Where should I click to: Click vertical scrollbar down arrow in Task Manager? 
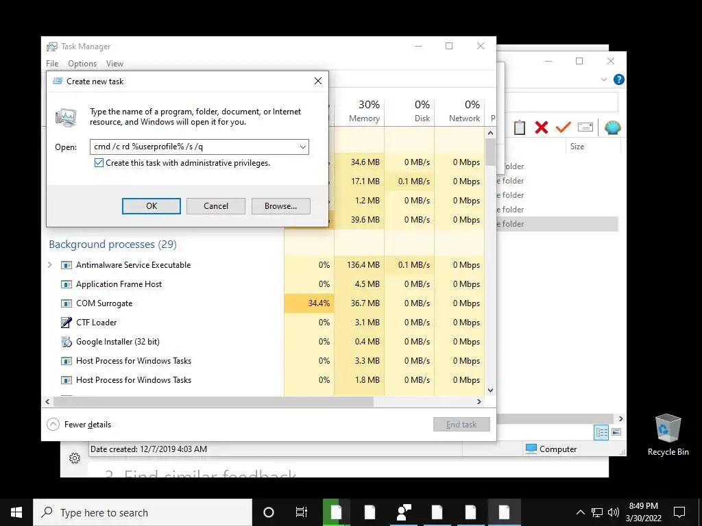pyautogui.click(x=490, y=390)
